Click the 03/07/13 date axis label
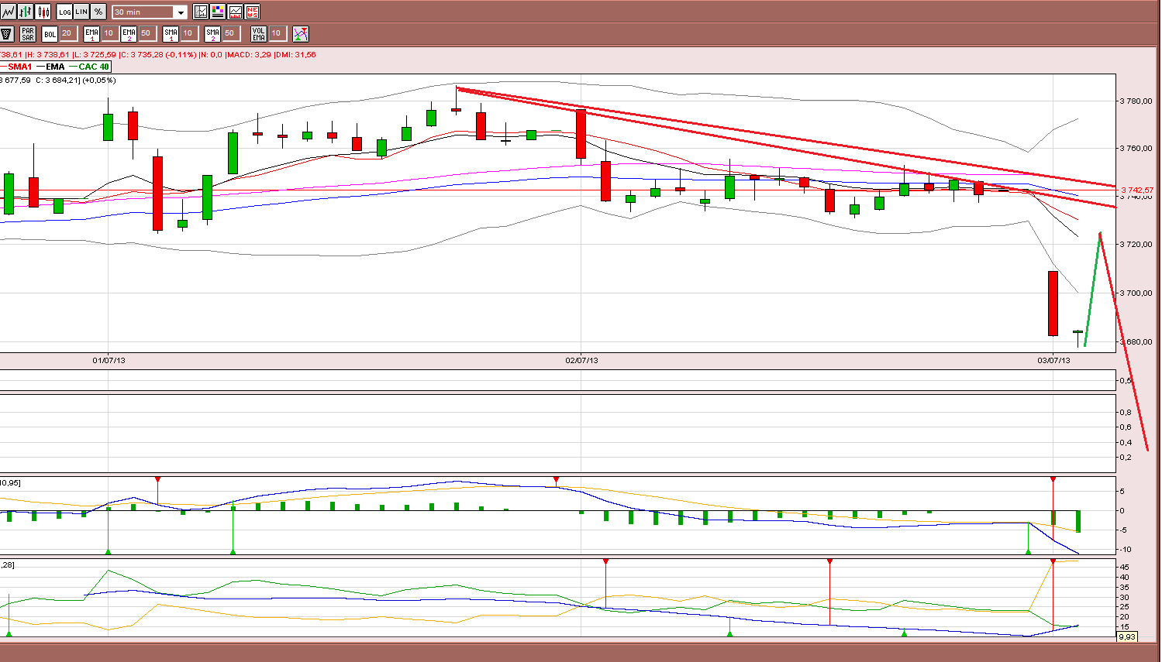The image size is (1162, 662). tap(1053, 360)
